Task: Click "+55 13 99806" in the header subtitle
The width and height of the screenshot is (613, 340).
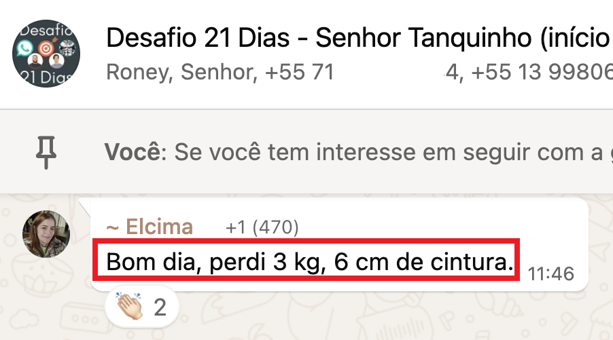Action: 542,71
